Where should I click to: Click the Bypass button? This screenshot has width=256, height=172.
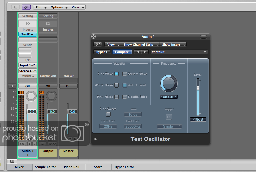pos(102,52)
